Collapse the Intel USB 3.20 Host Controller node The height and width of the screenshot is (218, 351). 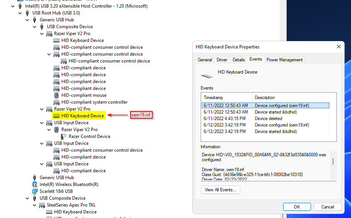pos(13,6)
